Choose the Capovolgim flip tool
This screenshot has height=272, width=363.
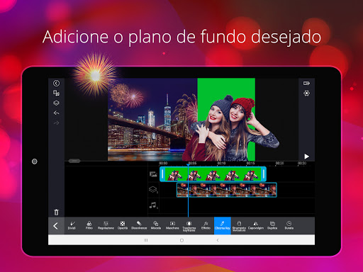tap(256, 225)
